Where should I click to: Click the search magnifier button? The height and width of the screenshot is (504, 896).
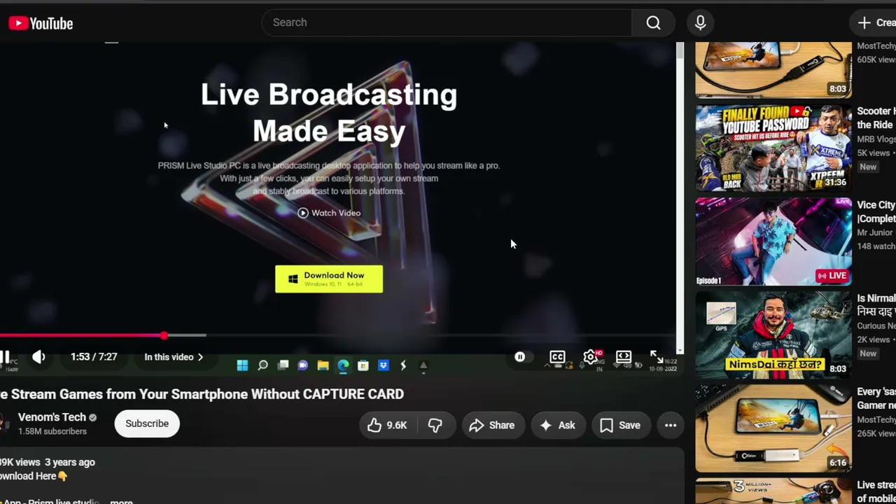[653, 22]
